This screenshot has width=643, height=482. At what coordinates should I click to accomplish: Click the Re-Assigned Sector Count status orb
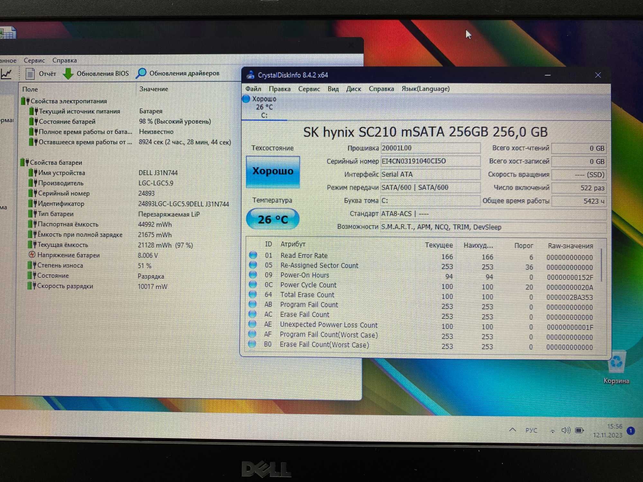click(253, 265)
